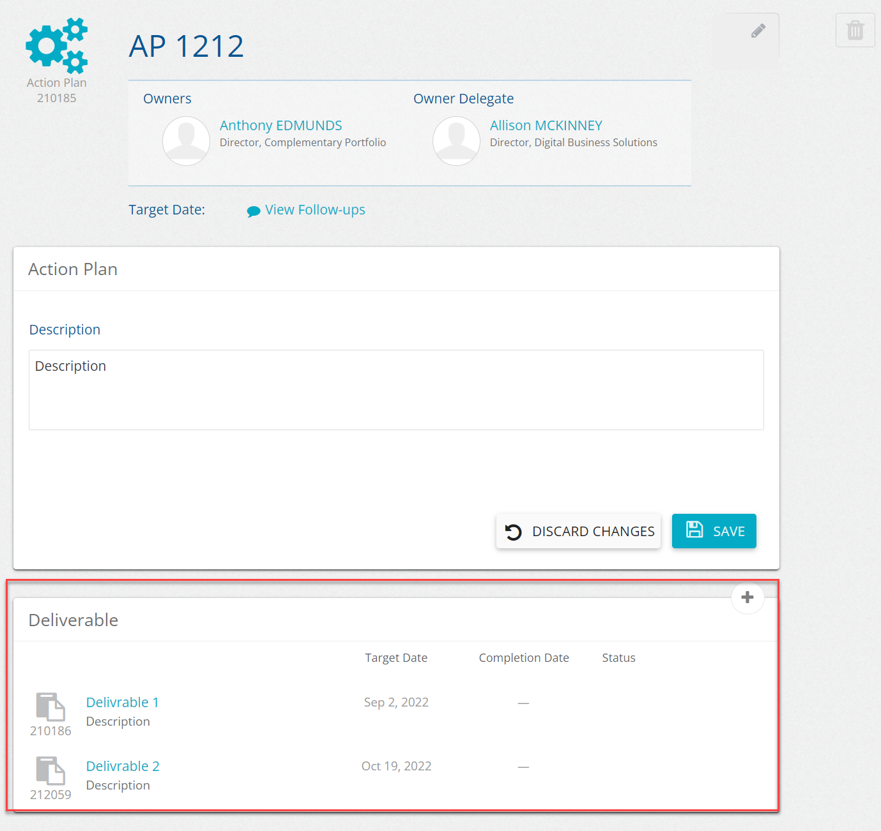The width and height of the screenshot is (881, 831).
Task: Open the Delivrable 2 link
Action: tap(123, 767)
